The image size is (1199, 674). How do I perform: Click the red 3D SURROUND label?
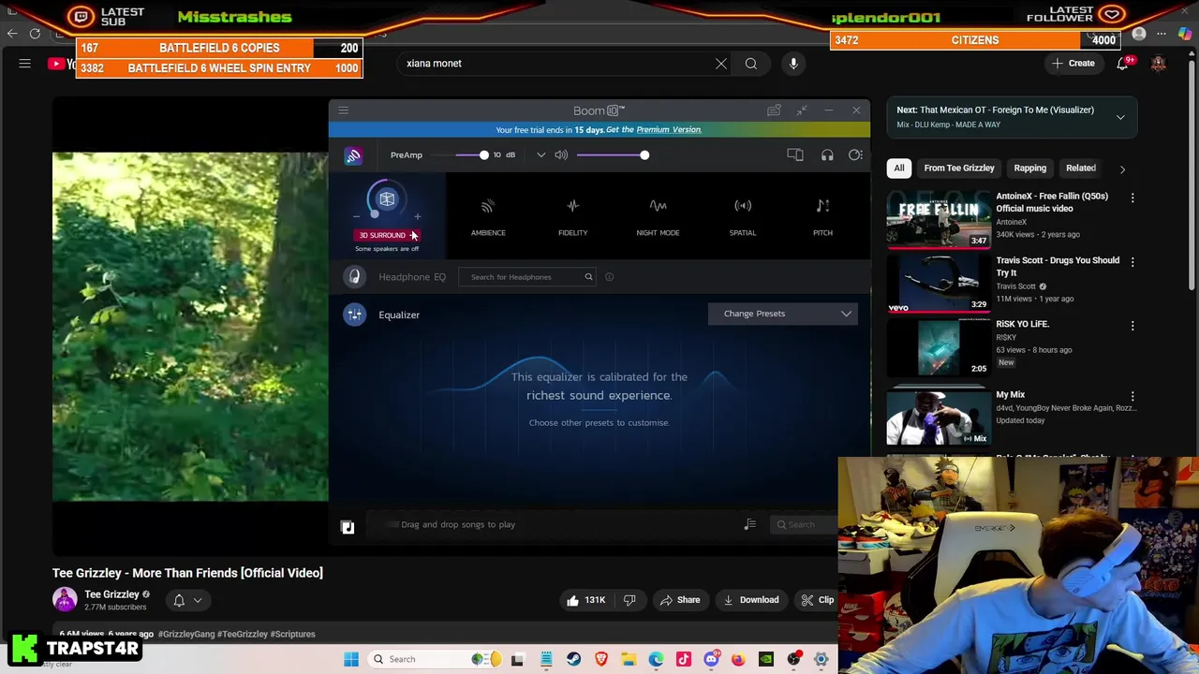[x=382, y=235]
